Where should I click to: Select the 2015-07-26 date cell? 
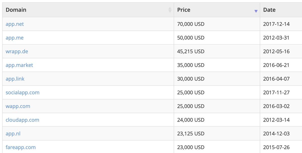pos(281,147)
